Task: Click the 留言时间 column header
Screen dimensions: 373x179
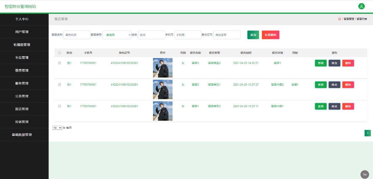Action: pos(246,53)
